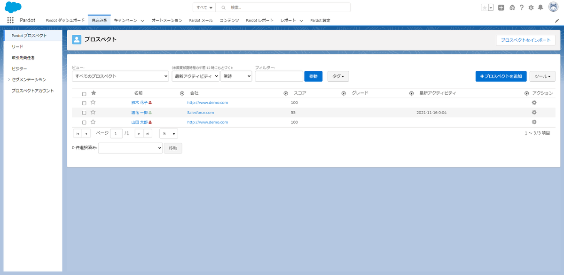Open the 最新アクティビティ date filter dropdown
This screenshot has height=275, width=564.
(196, 76)
